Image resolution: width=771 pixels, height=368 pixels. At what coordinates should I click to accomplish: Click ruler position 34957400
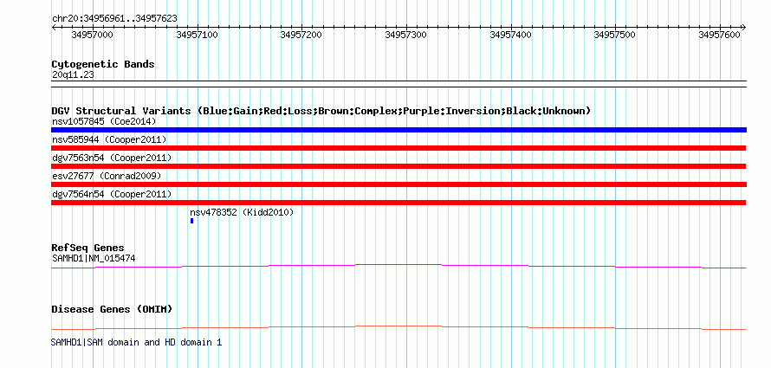(x=511, y=35)
